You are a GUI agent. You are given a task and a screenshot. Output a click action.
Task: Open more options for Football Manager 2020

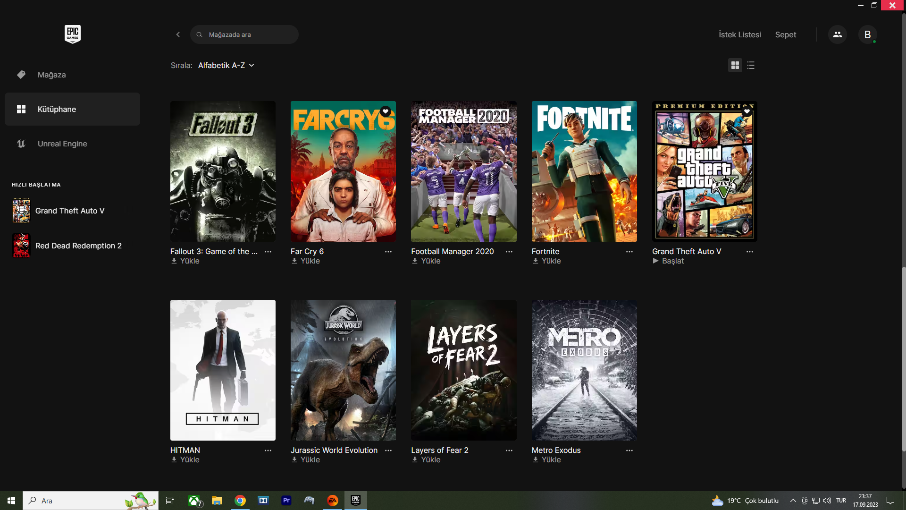(509, 252)
